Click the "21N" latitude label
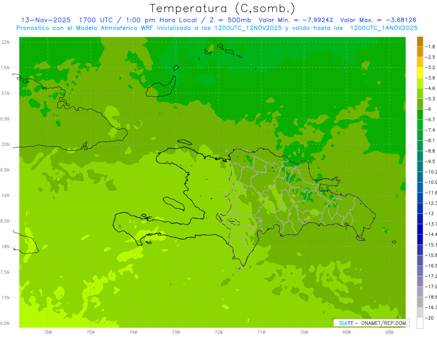437x337 pixels. pos(6,93)
